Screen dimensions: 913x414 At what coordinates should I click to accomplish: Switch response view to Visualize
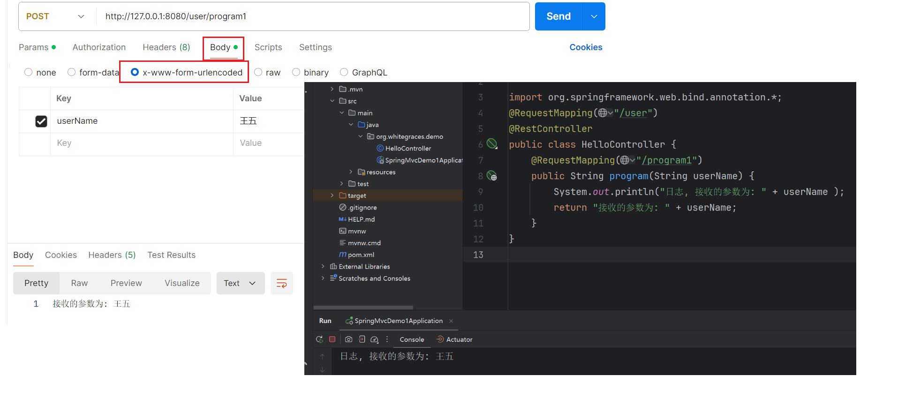(x=182, y=283)
